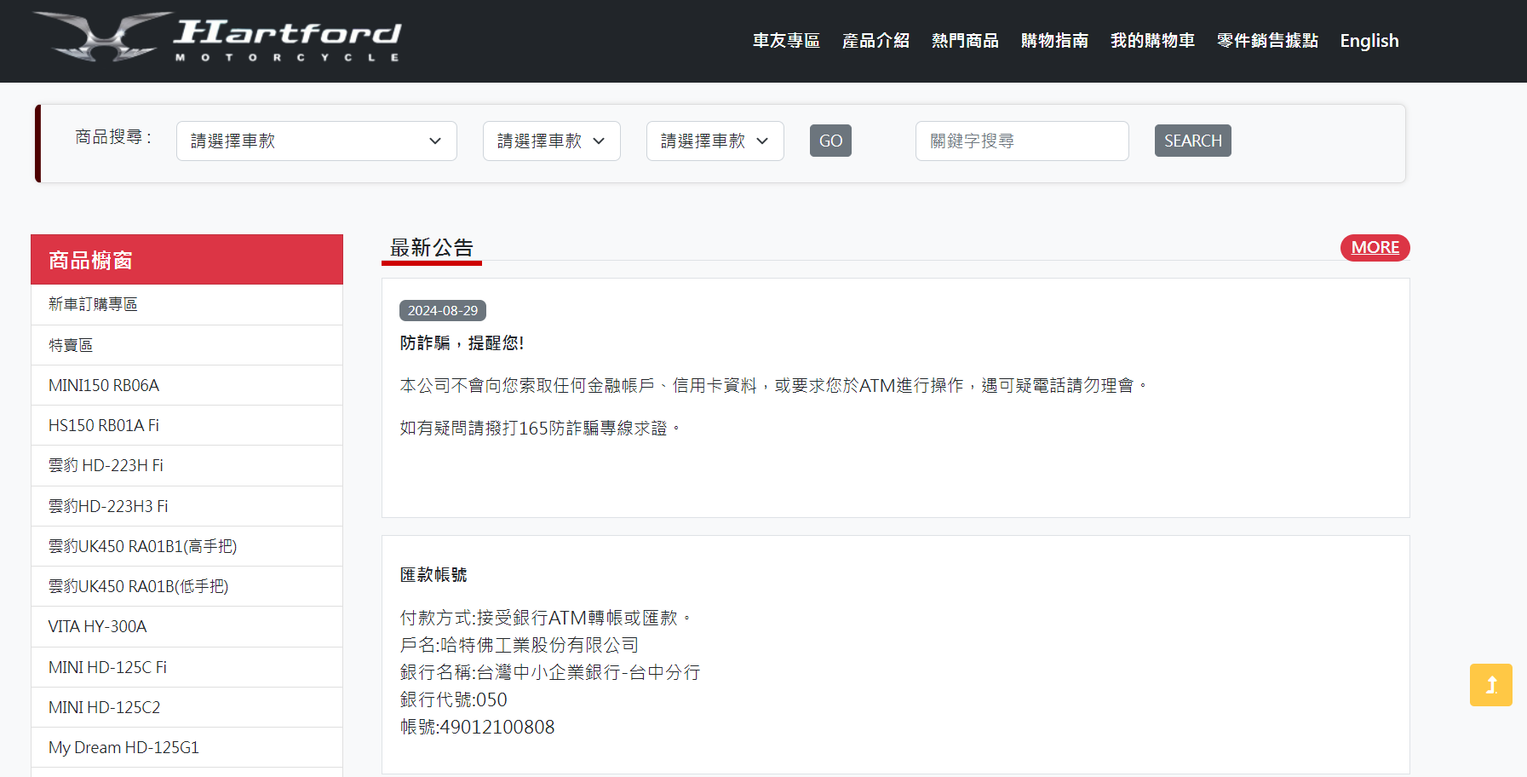Click the red MORE announcements button
This screenshot has height=777, width=1527.
click(1375, 247)
